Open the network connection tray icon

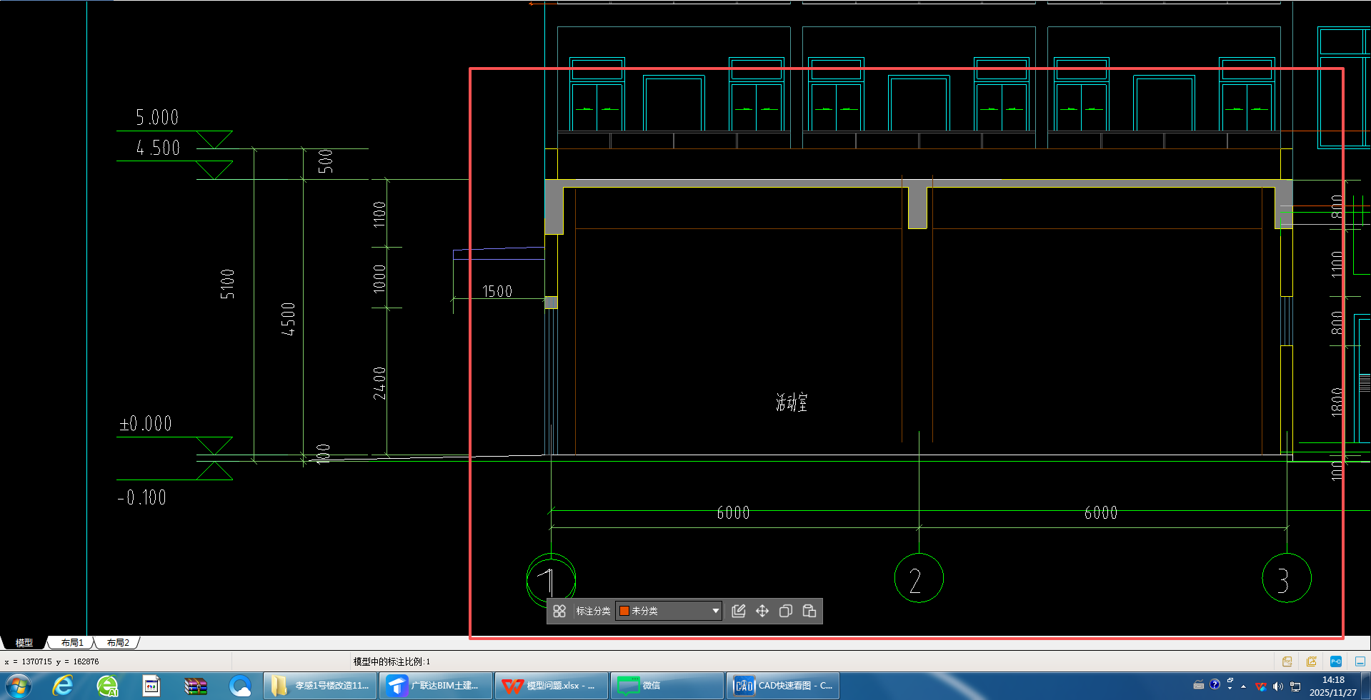[1295, 686]
